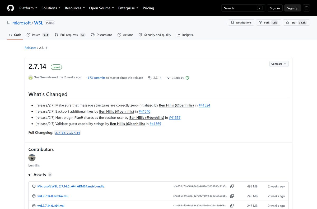Open the appearance settings icon in header
The width and height of the screenshot is (317, 209).
pos(306,8)
